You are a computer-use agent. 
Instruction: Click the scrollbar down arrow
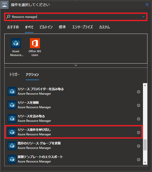pyautogui.click(x=145, y=162)
